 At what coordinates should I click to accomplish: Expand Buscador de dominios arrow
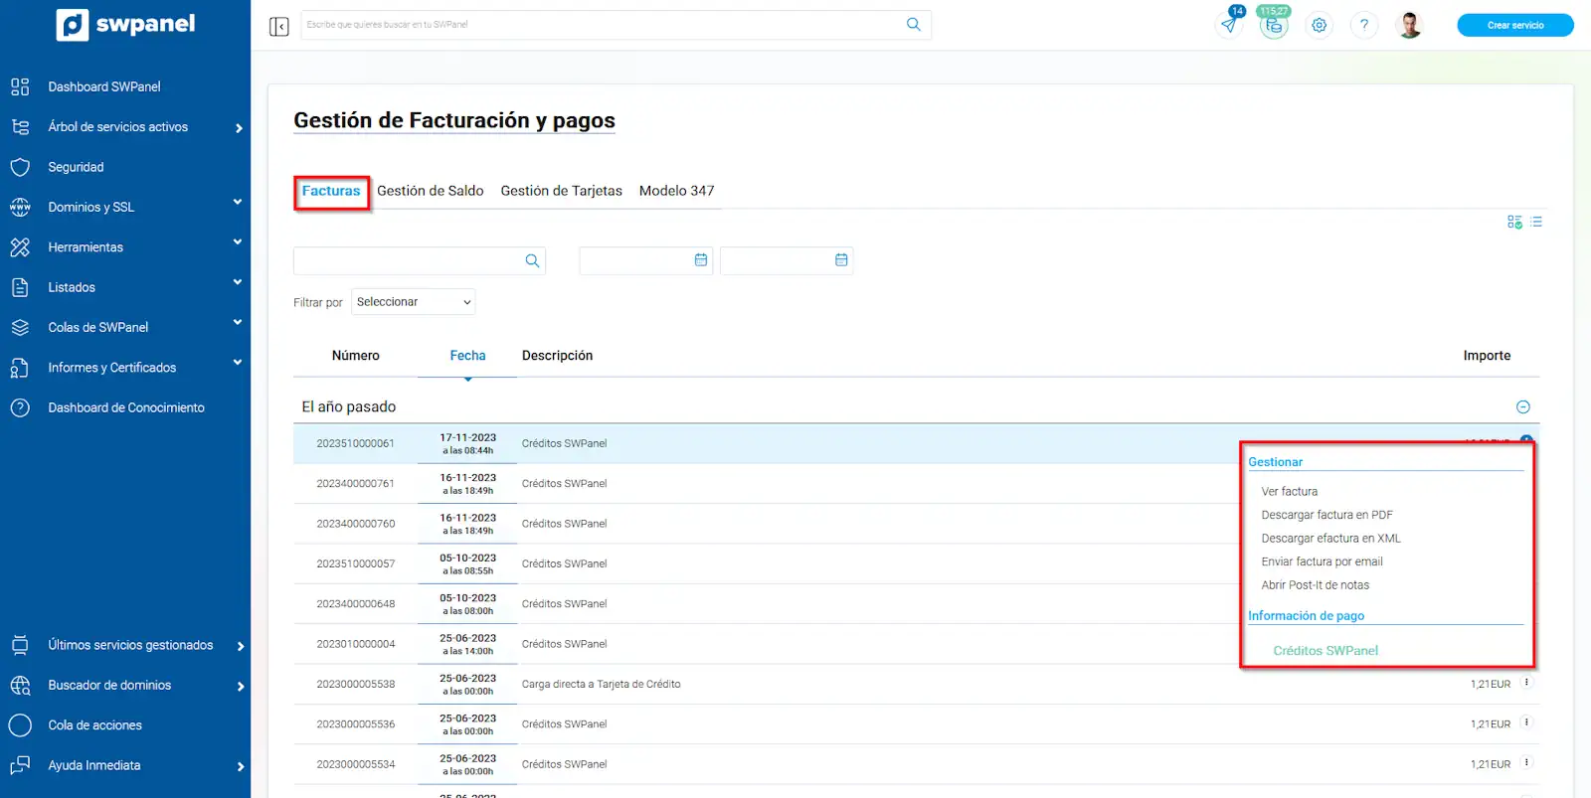[x=241, y=687]
